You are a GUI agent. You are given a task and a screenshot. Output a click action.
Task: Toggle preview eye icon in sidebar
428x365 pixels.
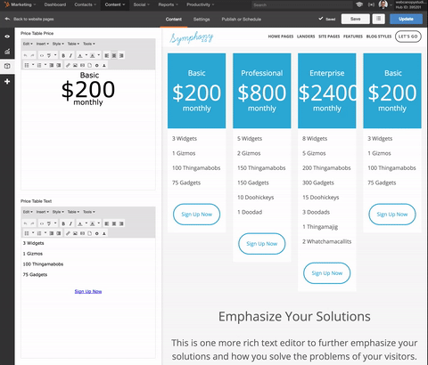pyautogui.click(x=7, y=36)
